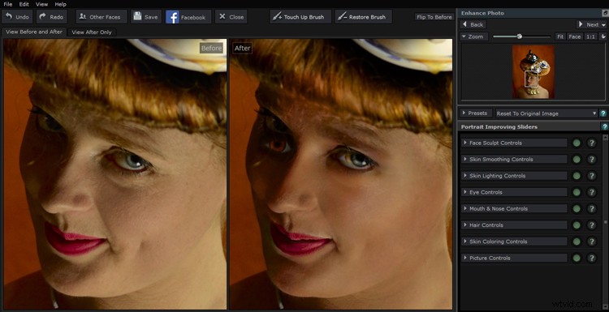Image resolution: width=609 pixels, height=312 pixels.
Task: Click the sliders panel scrollbar
Action: coord(605,222)
